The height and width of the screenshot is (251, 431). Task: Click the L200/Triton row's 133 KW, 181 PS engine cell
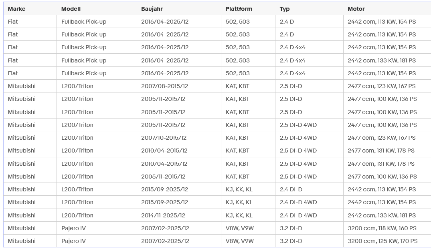382,215
